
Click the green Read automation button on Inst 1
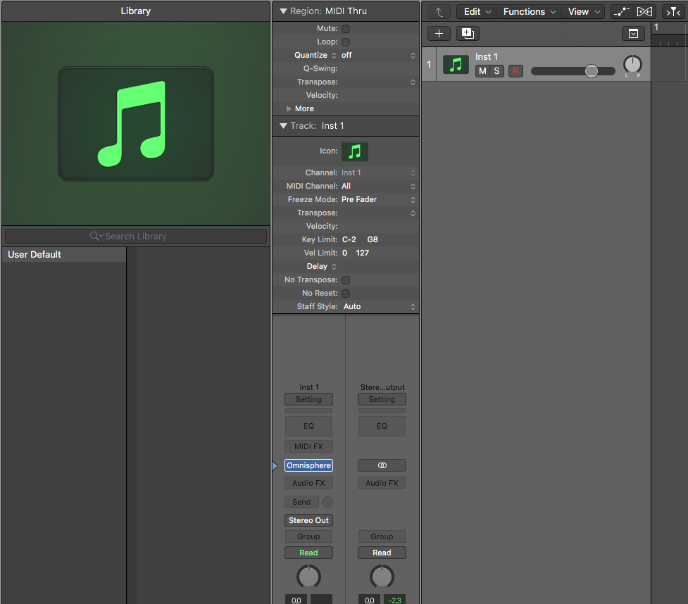308,553
